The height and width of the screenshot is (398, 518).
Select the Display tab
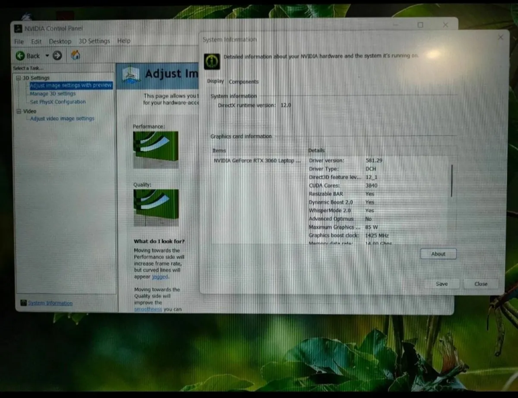pyautogui.click(x=215, y=81)
